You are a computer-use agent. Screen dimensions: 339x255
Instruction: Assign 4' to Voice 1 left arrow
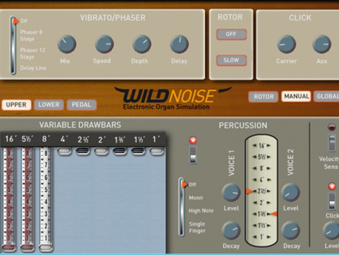tap(255, 180)
